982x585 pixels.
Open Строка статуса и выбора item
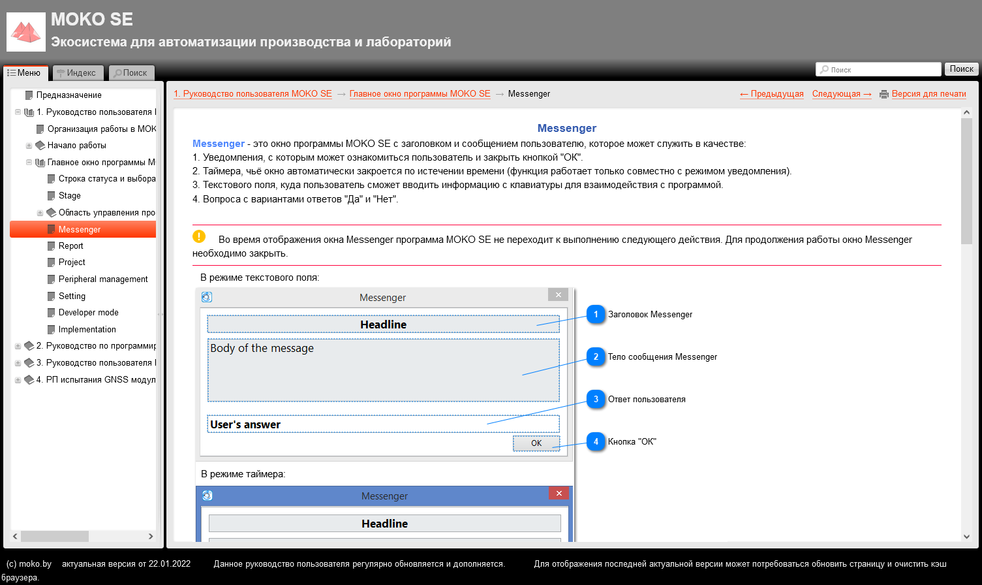107,179
